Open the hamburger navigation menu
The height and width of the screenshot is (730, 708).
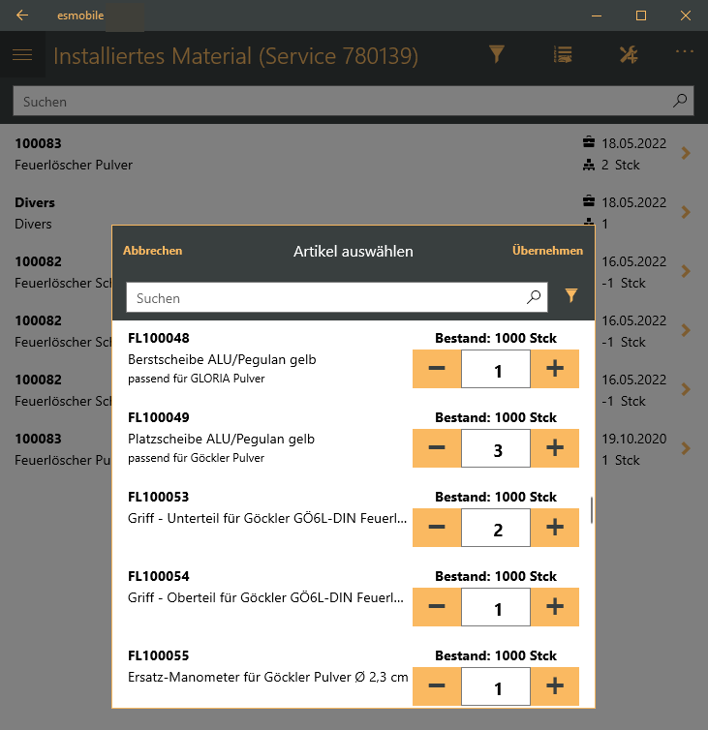click(x=22, y=55)
